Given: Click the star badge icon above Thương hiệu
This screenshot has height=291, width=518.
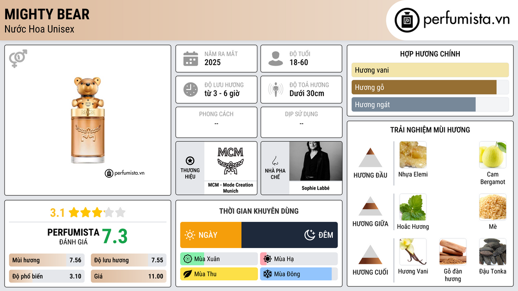Looking at the screenshot, I should click(x=190, y=161).
